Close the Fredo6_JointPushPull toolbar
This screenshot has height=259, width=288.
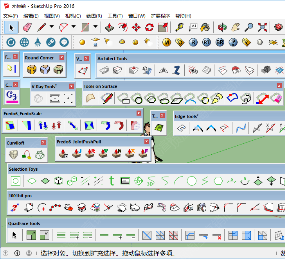[x=147, y=141]
